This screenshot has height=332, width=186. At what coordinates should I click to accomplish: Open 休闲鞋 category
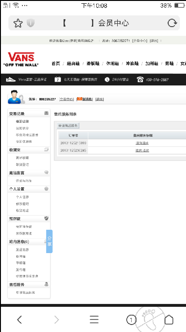click(x=113, y=64)
